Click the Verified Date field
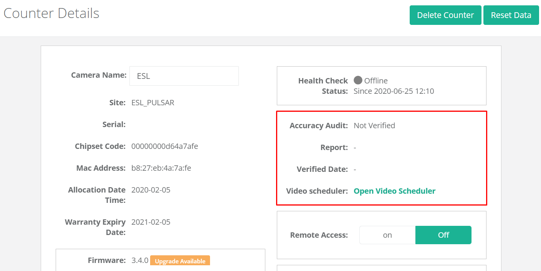 [x=355, y=169]
